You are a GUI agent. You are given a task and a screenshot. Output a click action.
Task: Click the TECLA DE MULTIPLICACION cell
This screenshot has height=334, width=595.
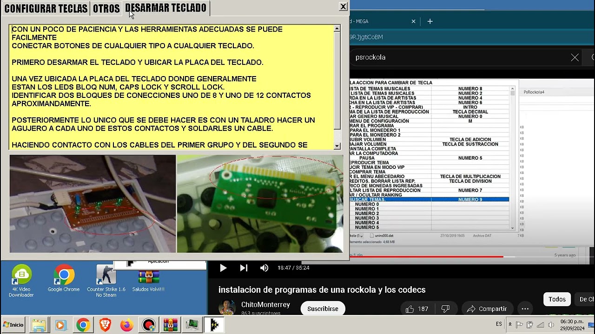click(x=470, y=177)
